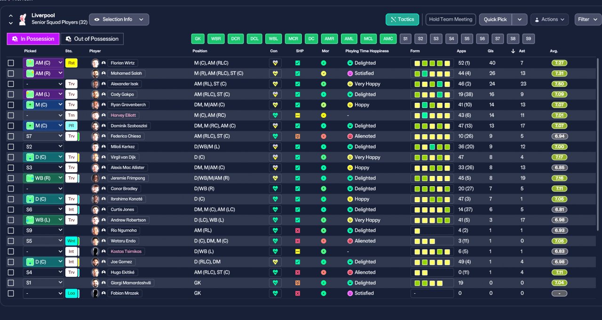Screen dimensions: 602x320
Task: Open Florian Wirtz's AM (C) picked dropdown
Action: coord(43,63)
